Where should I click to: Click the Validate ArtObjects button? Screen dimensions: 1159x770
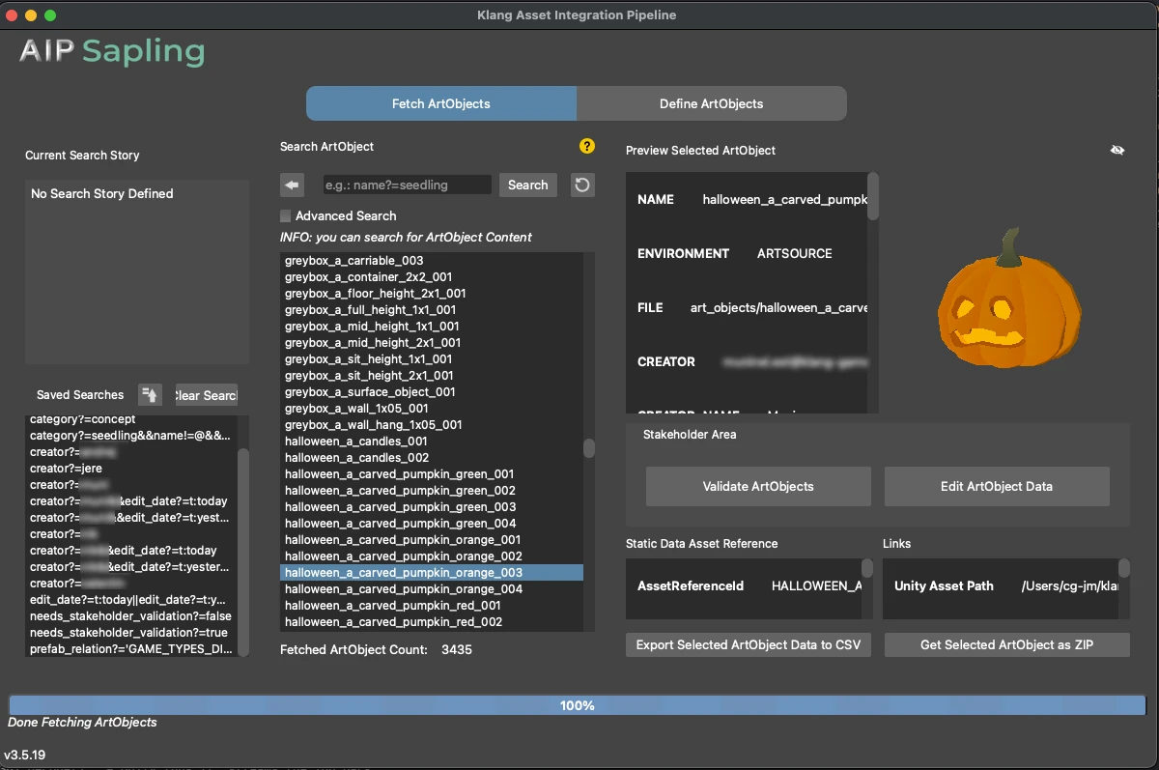coord(758,486)
